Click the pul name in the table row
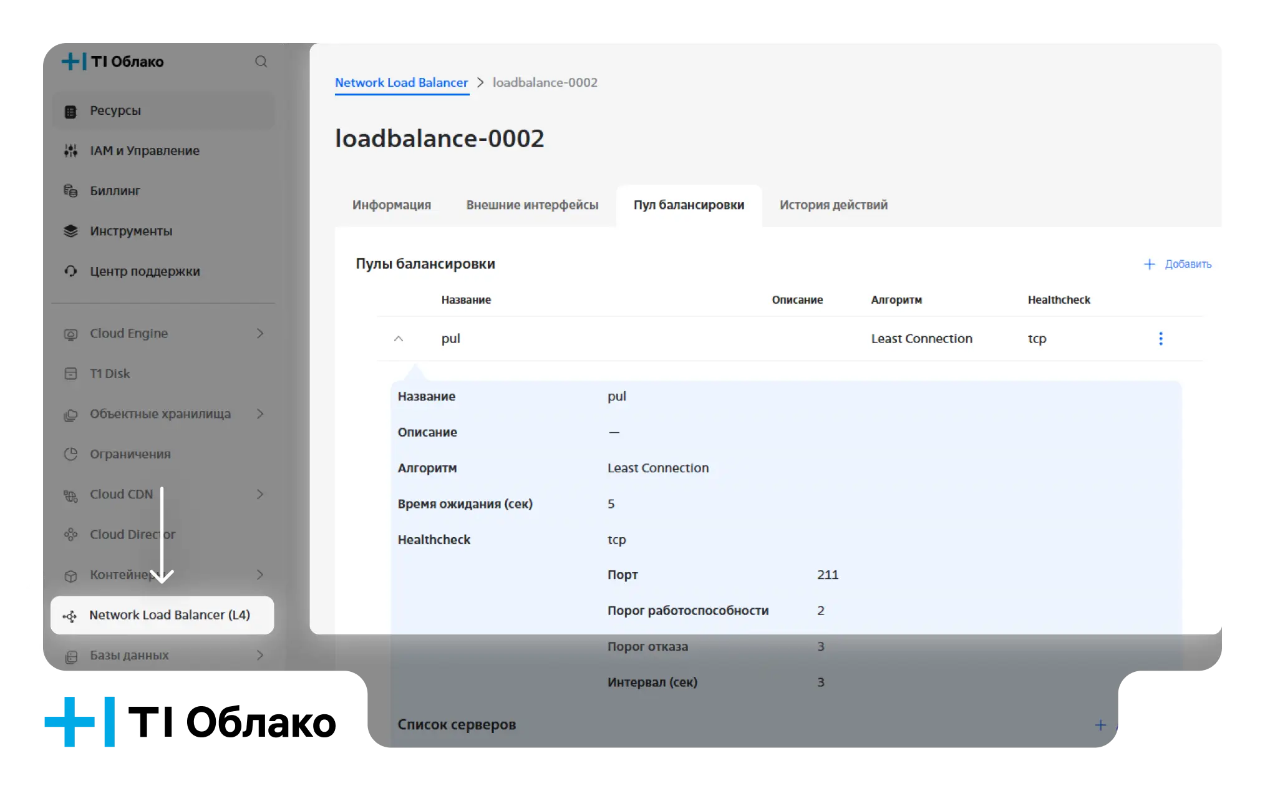The image size is (1265, 791). point(450,339)
